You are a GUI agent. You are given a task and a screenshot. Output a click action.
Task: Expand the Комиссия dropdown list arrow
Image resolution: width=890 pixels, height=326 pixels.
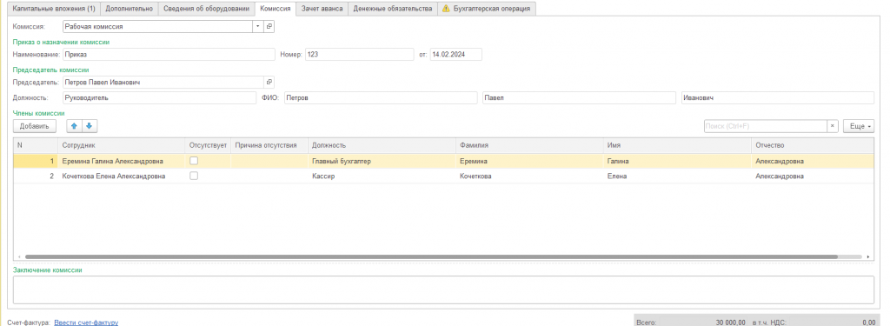click(x=257, y=26)
